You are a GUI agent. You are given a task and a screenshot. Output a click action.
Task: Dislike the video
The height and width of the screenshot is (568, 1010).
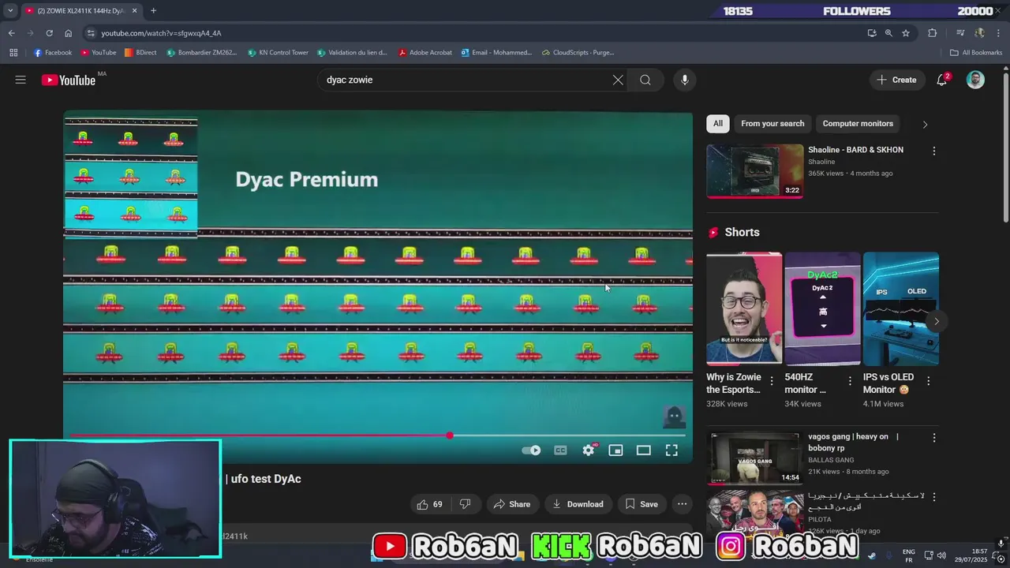click(466, 504)
